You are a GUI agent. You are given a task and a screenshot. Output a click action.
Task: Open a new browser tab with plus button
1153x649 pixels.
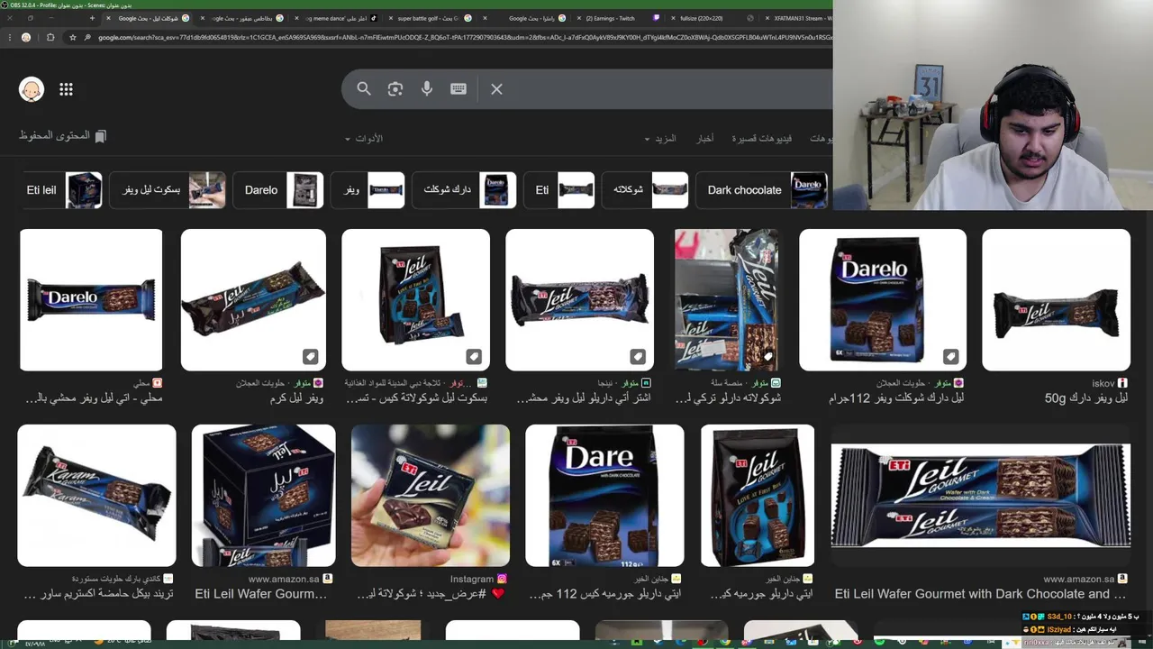coord(92,18)
